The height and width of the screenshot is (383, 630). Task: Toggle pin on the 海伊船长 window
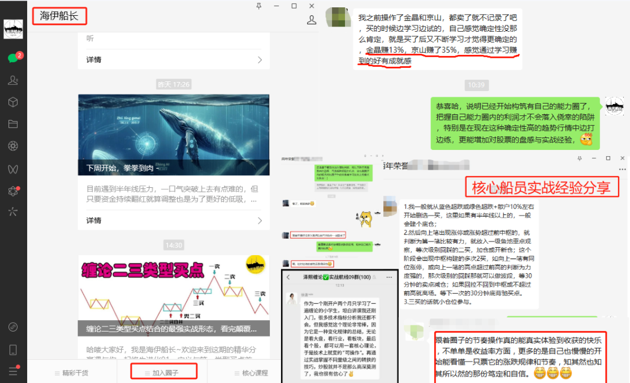(259, 6)
